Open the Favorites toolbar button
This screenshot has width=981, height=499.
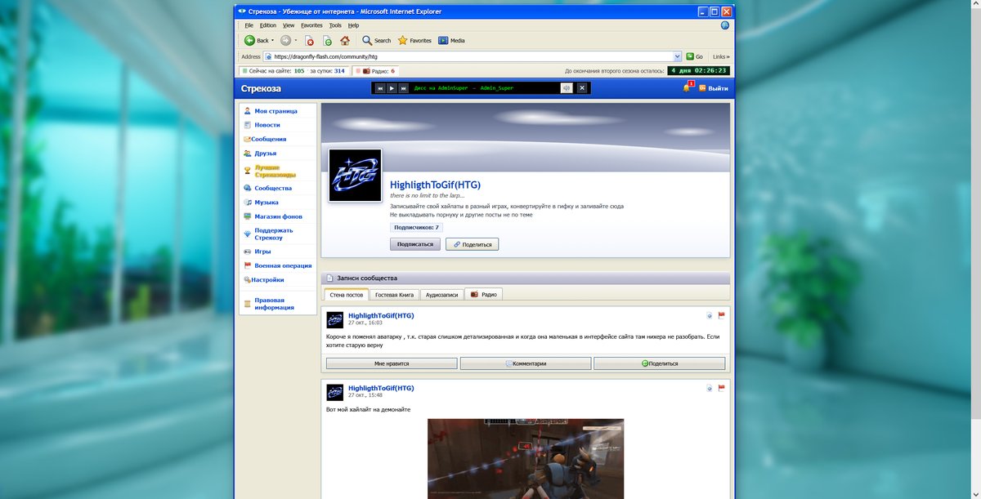[x=414, y=40]
